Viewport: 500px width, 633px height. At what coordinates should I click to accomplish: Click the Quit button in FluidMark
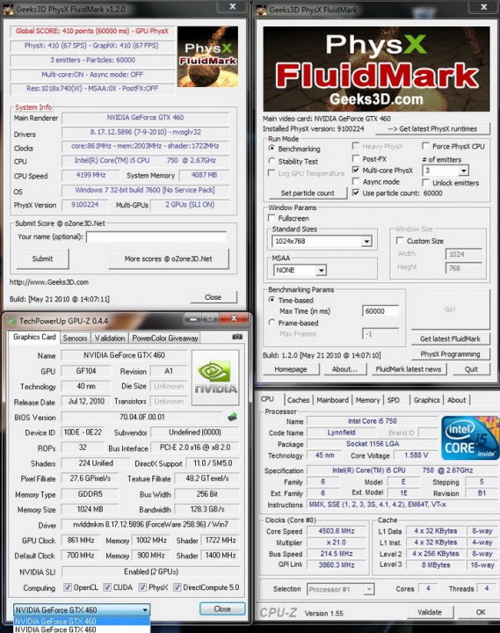point(471,369)
